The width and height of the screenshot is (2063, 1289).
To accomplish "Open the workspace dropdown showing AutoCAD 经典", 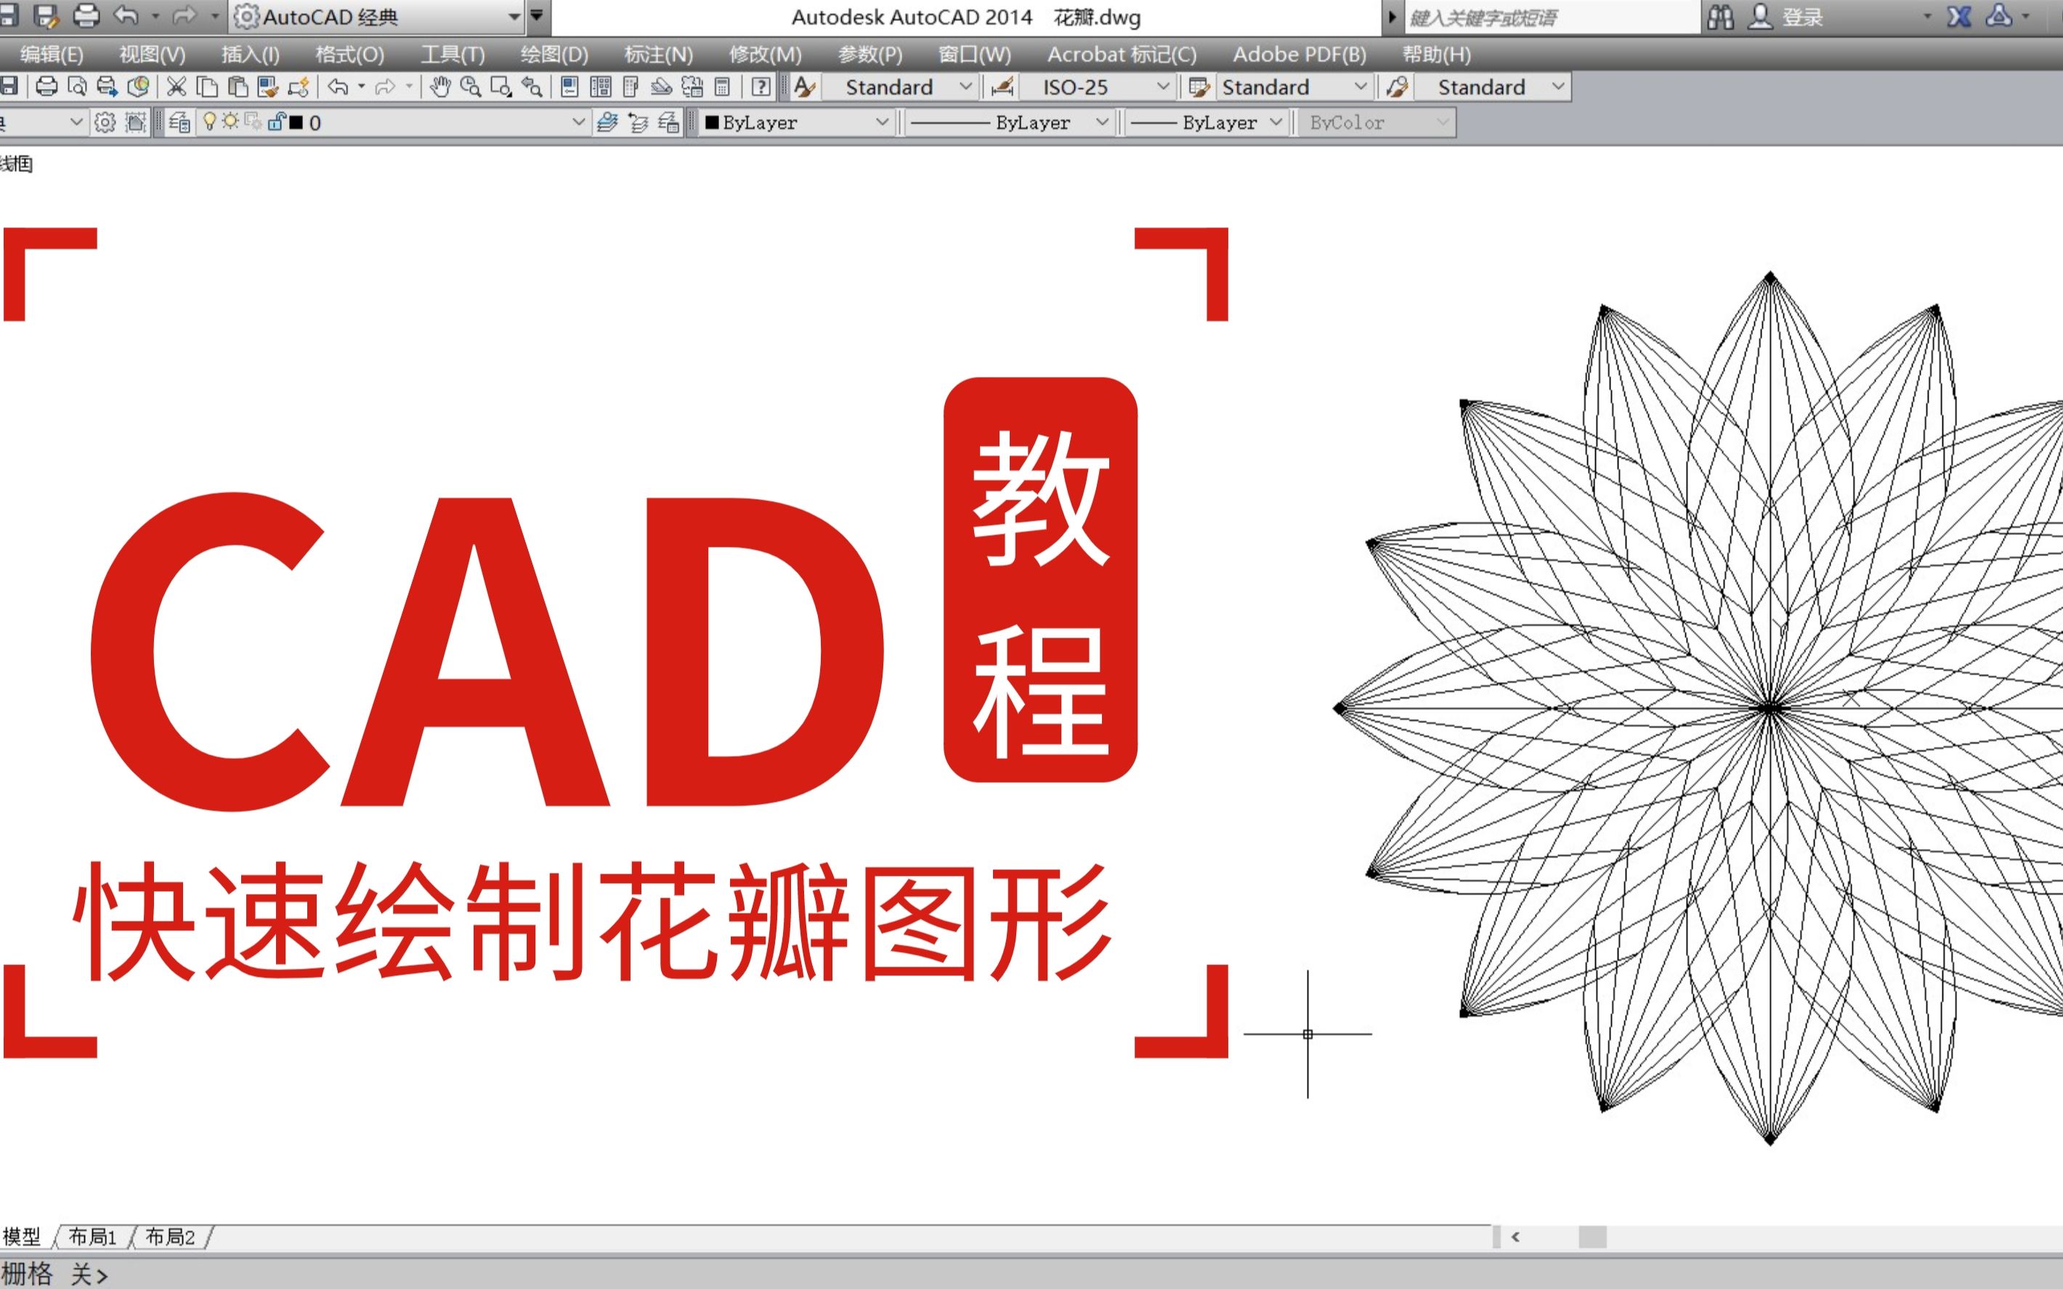I will point(514,16).
